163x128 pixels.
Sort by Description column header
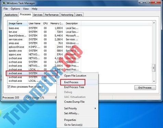[x=73, y=23]
